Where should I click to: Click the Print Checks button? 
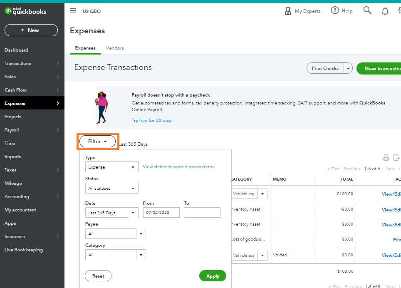(325, 68)
